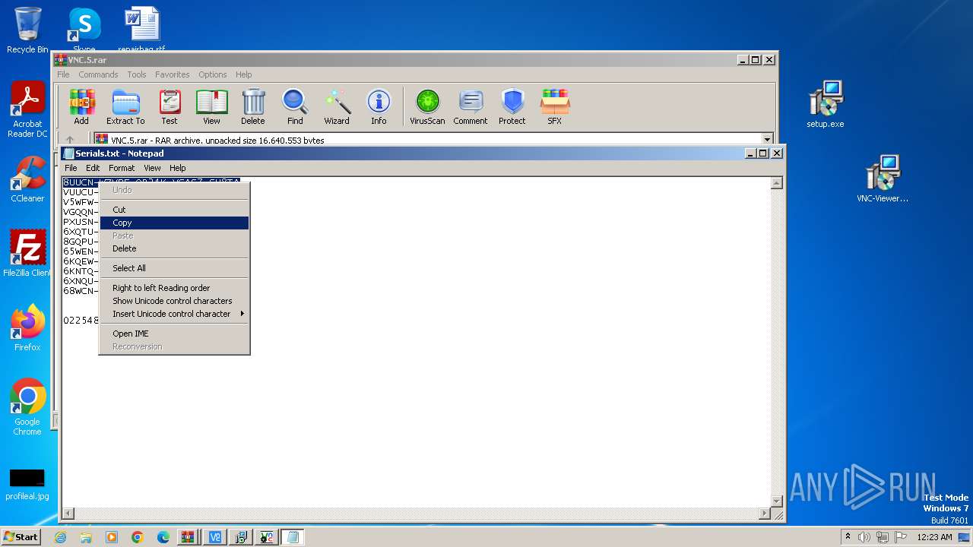Screen dimensions: 973x547
Task: Open the network tray icon
Action: tap(883, 537)
